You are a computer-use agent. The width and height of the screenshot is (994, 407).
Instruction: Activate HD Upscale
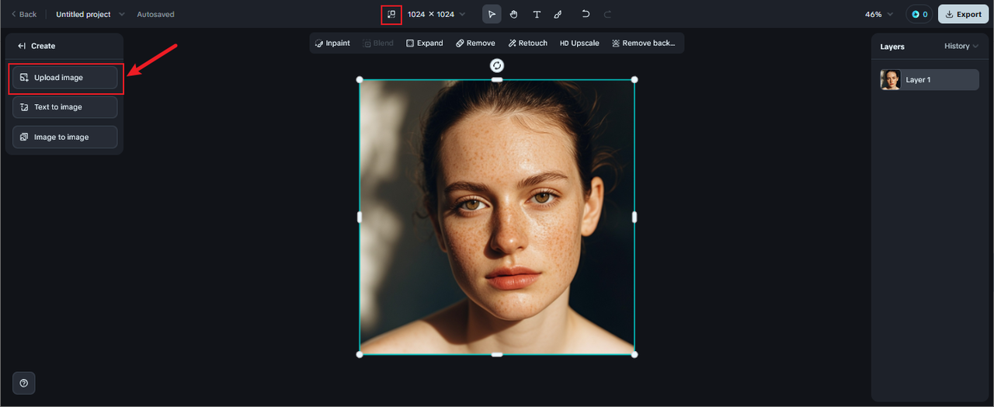coord(579,43)
